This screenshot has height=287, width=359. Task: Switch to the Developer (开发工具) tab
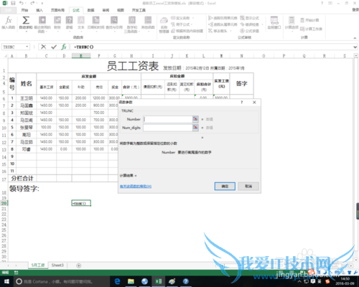coord(139,10)
